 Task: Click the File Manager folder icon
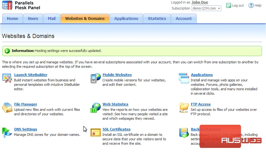pyautogui.click(x=7, y=108)
